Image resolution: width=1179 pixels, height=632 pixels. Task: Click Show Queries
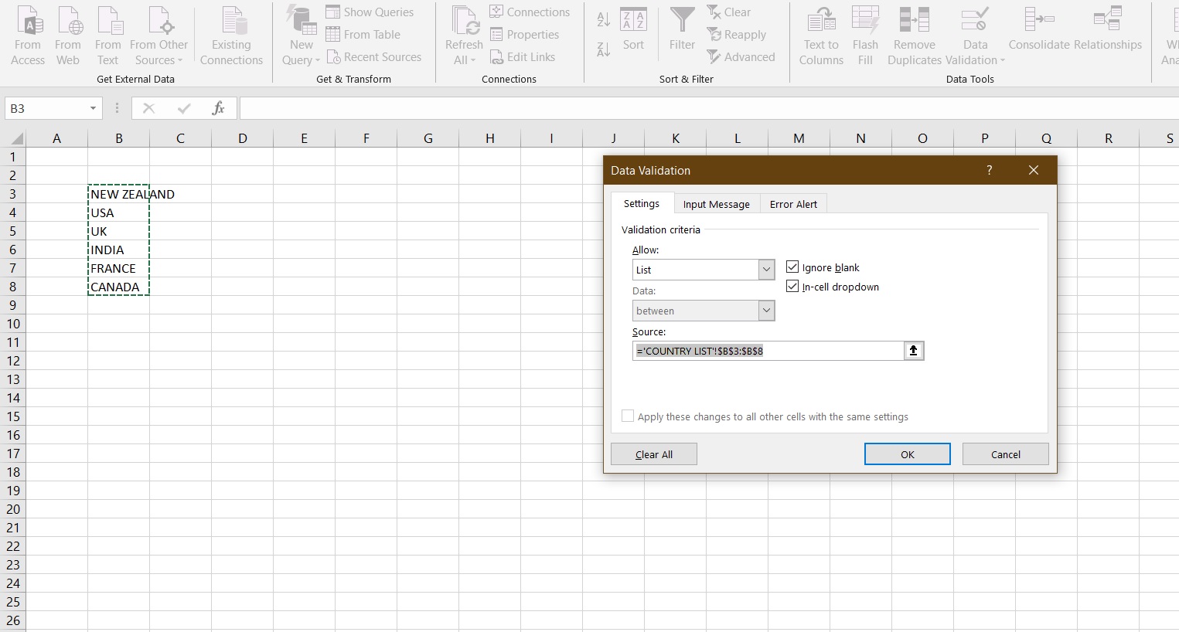(x=370, y=12)
